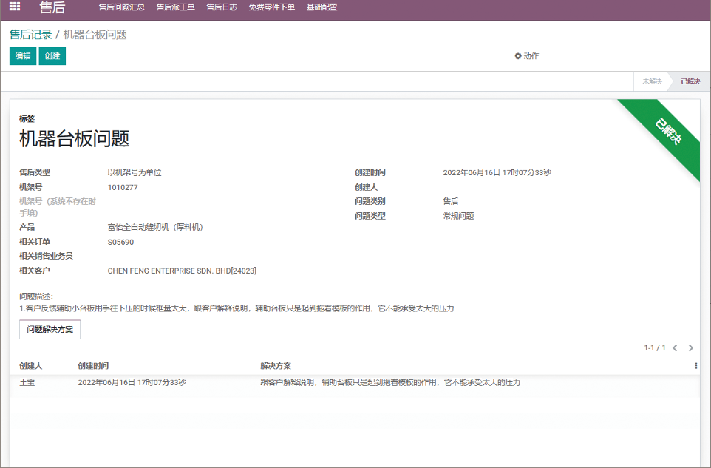Open the 售后派工单 menu
Image resolution: width=711 pixels, height=468 pixels.
pos(175,7)
